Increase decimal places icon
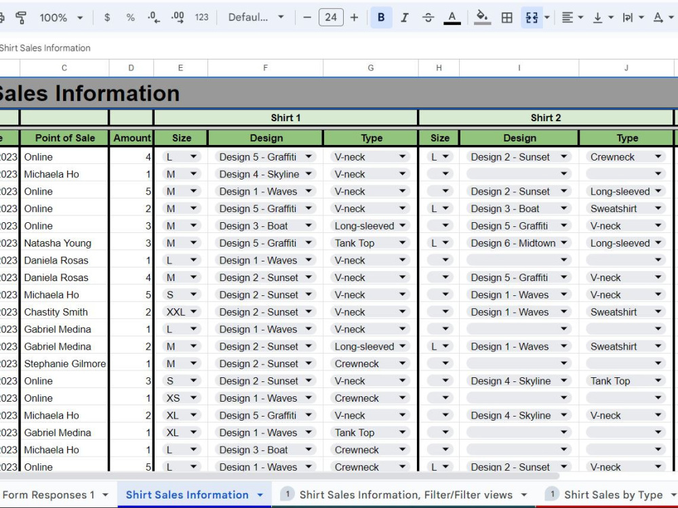678x508 pixels. (177, 18)
